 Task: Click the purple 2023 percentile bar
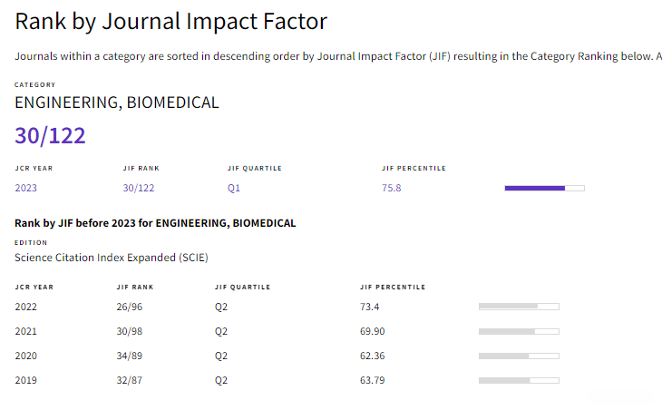tap(544, 188)
